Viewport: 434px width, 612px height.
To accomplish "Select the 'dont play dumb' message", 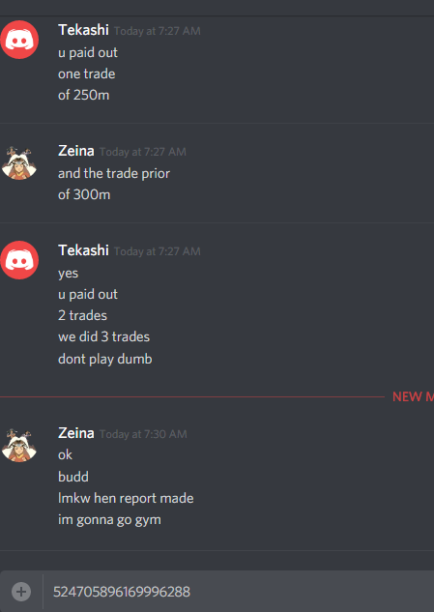I will tap(105, 359).
